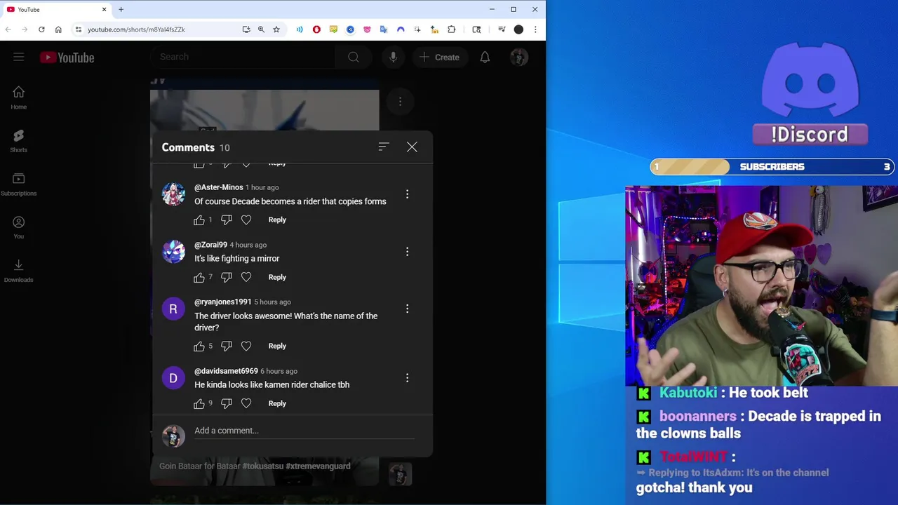Dislike the @davidsamet6969 comment
The image size is (898, 505).
pos(227,404)
